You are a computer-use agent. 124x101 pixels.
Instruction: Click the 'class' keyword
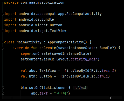click(9, 42)
